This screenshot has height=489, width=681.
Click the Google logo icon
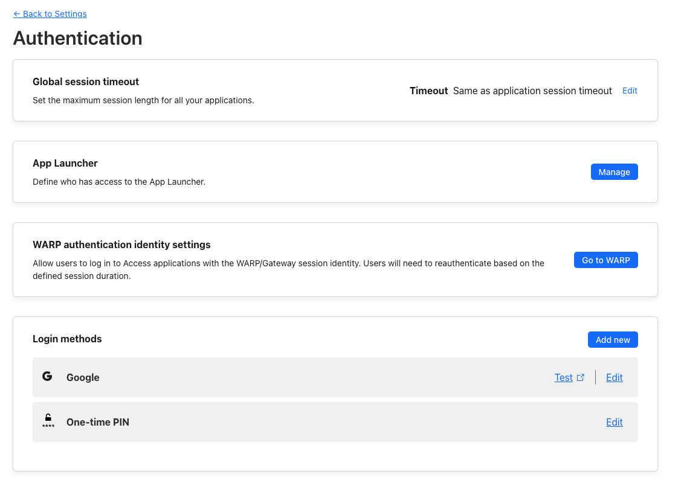click(x=47, y=377)
